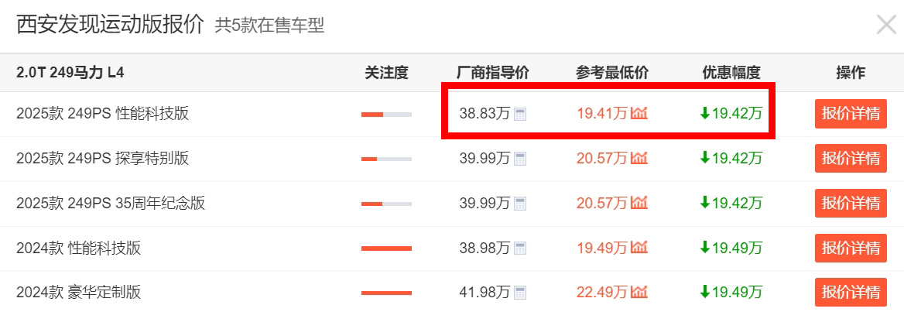Open calculator icon next to 38.83万 price
904x312 pixels.
(520, 114)
